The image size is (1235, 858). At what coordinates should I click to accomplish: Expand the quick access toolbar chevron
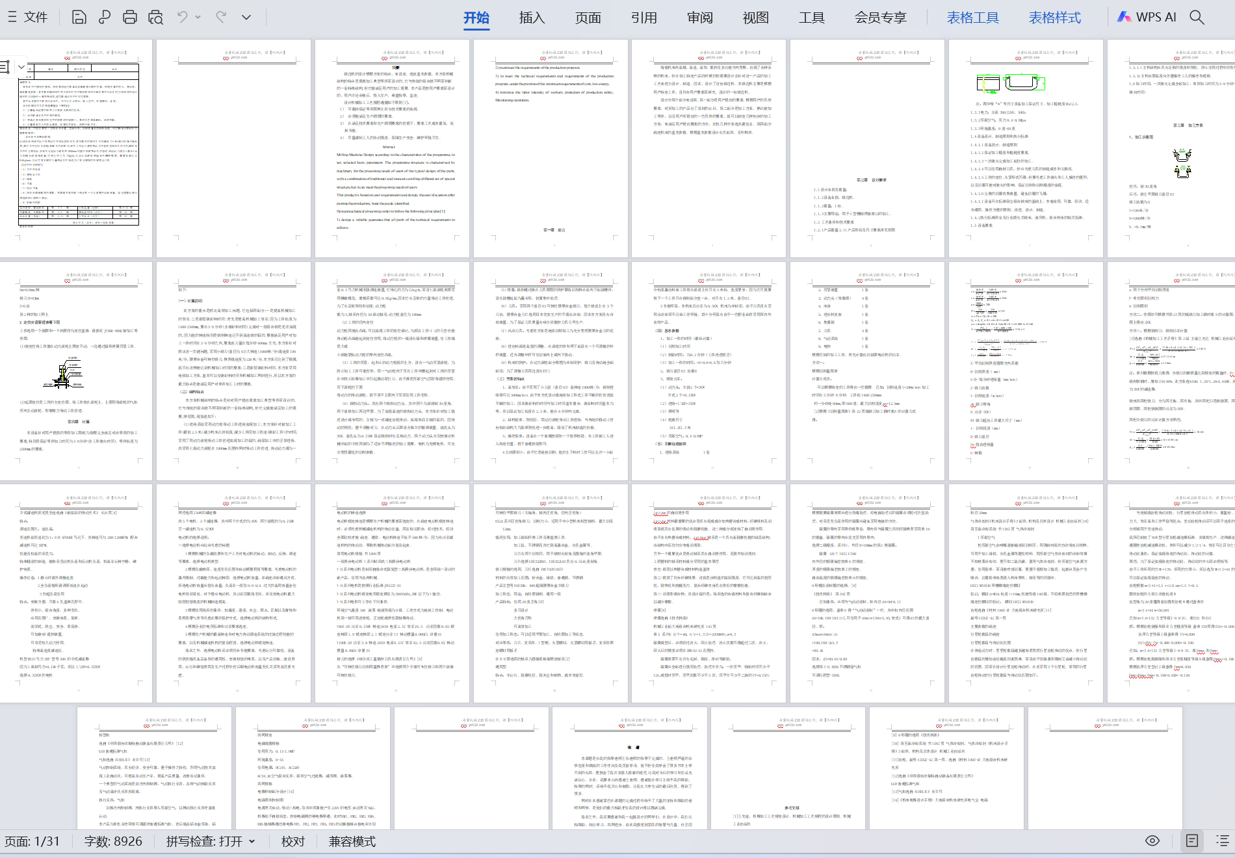coord(246,18)
